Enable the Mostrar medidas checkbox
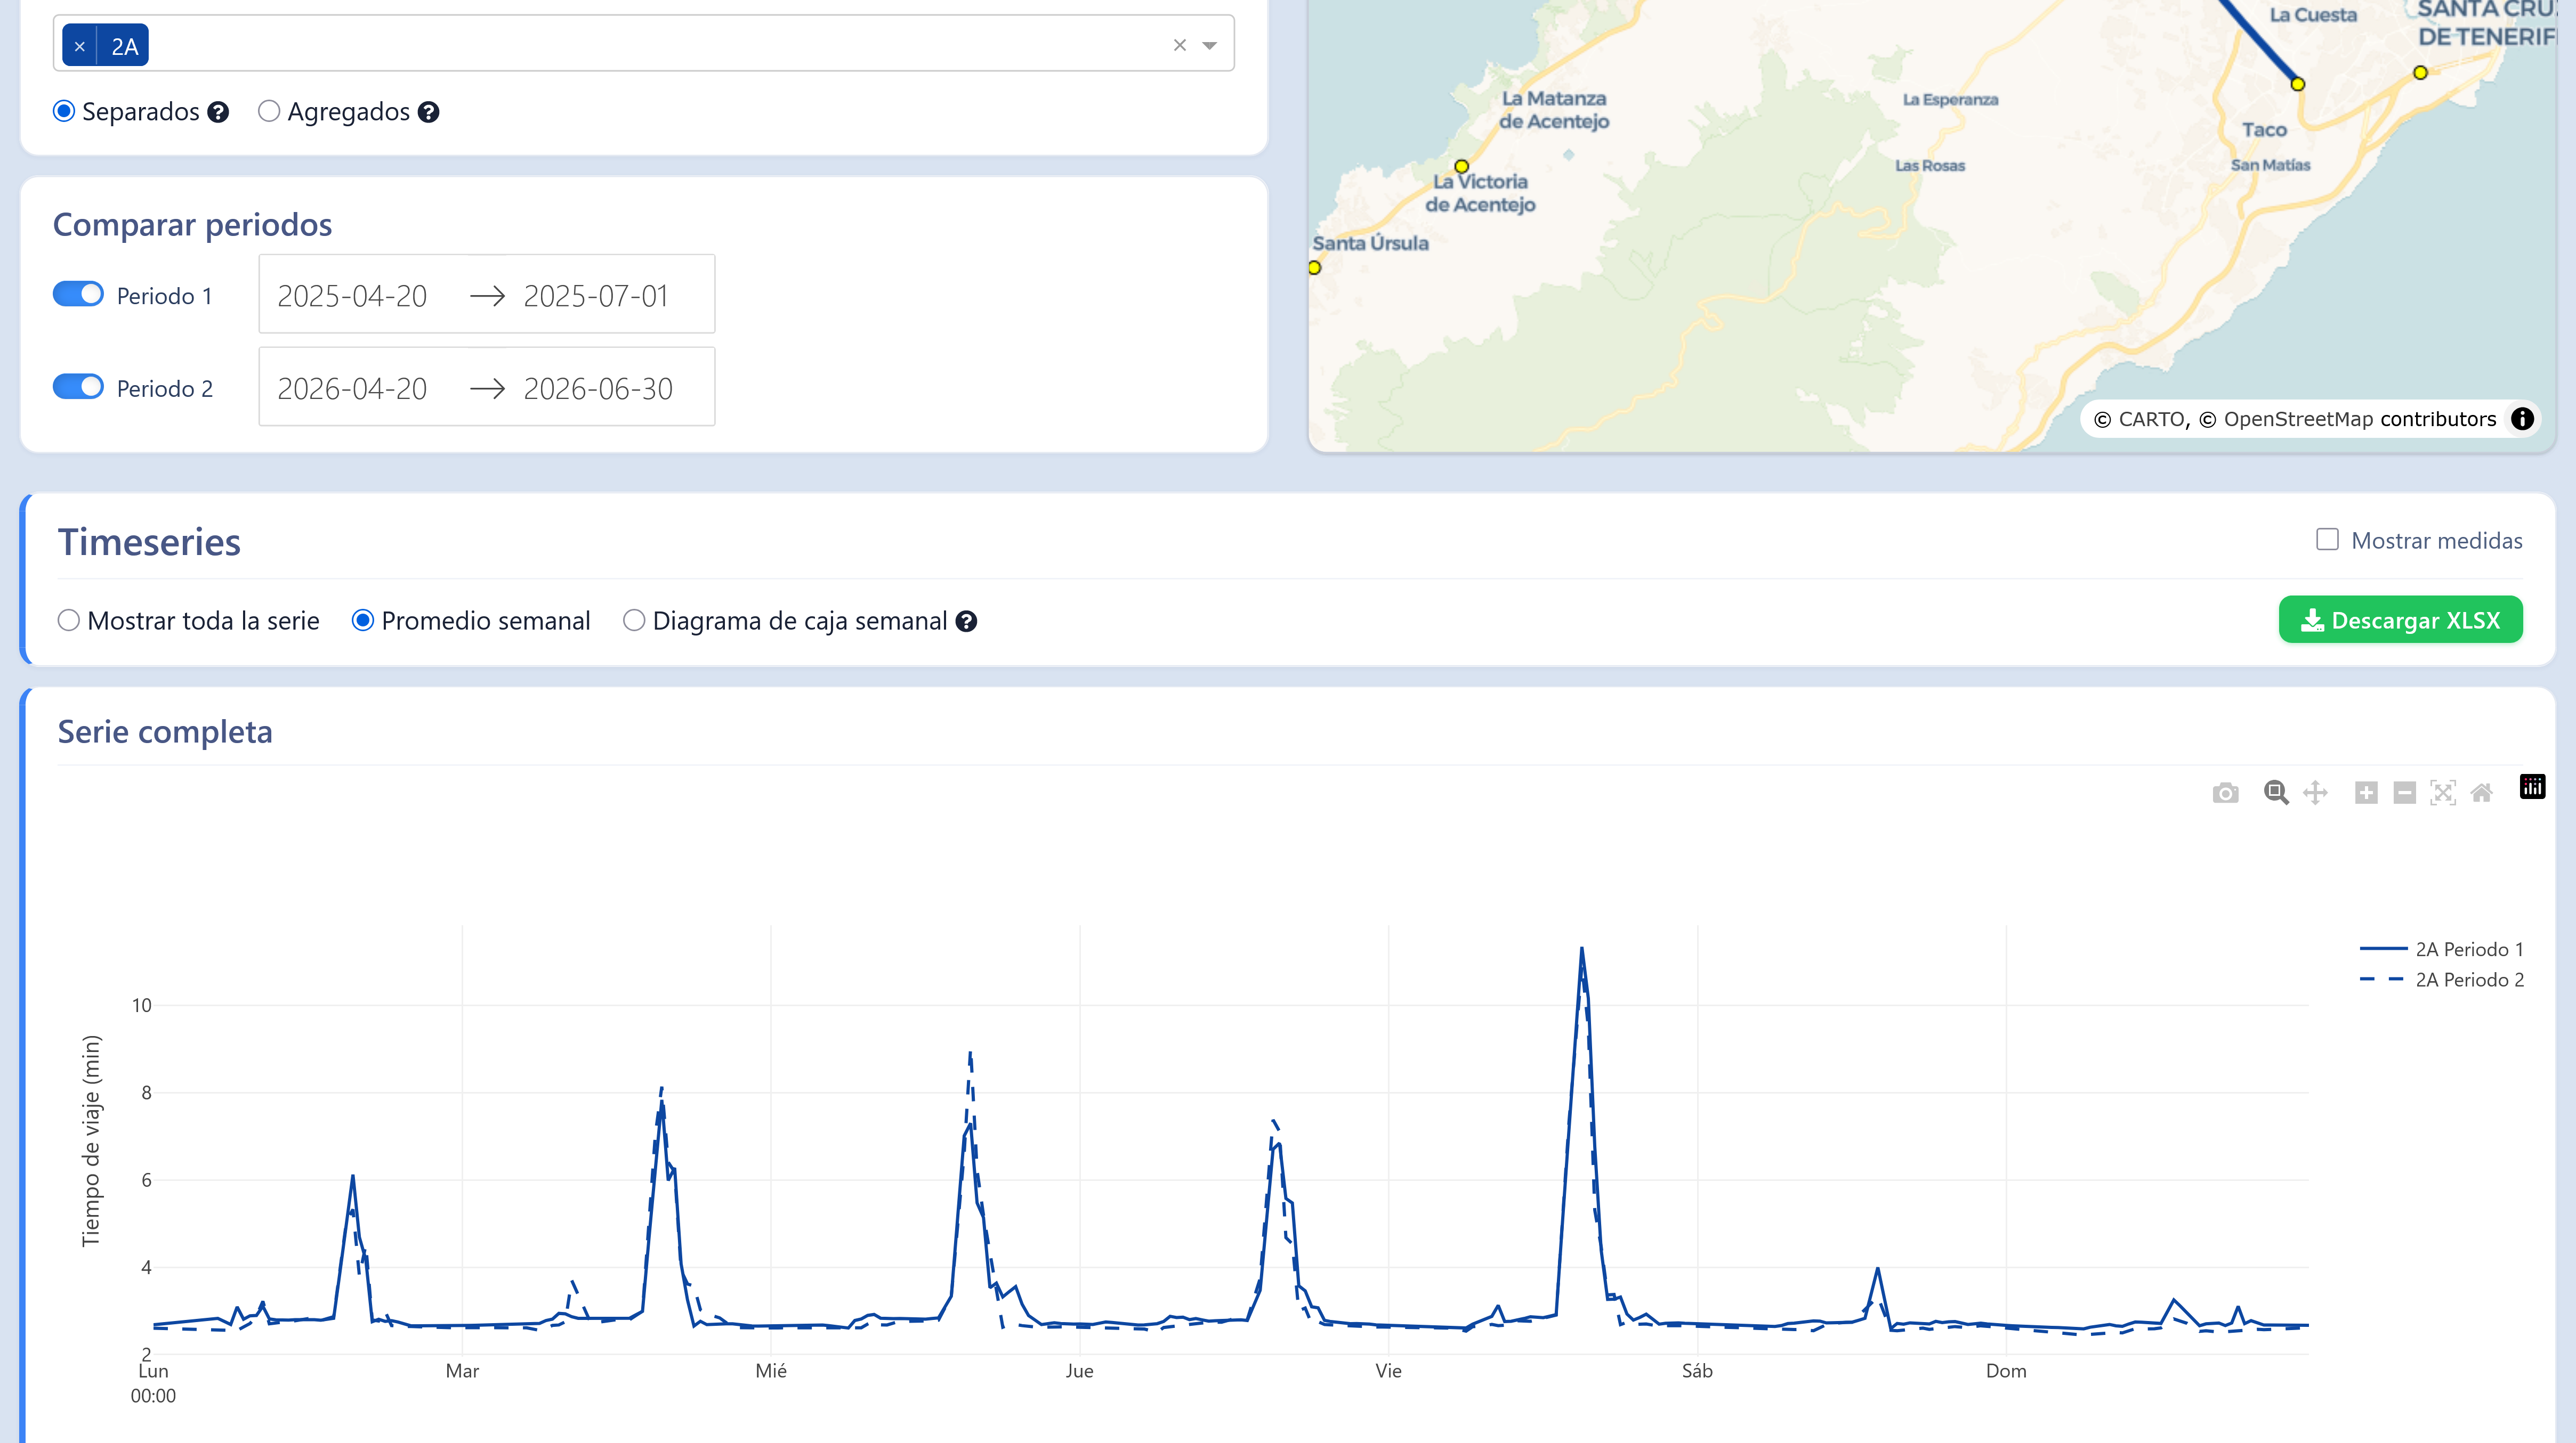Viewport: 2576px width, 1443px height. pos(2328,540)
